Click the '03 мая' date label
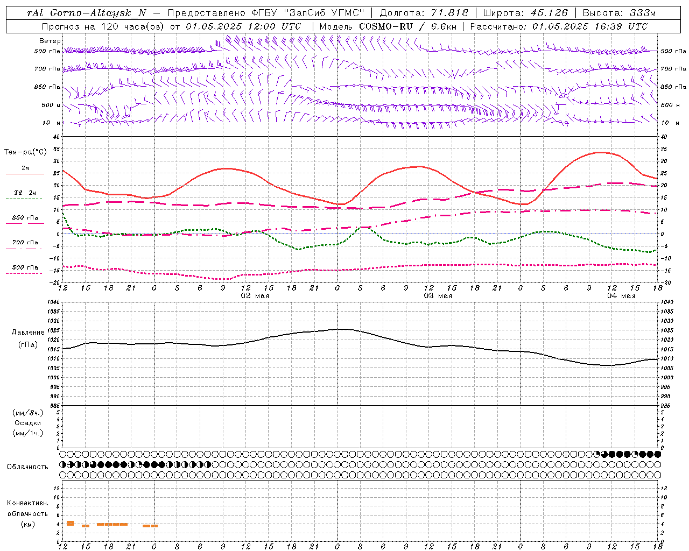Viewport: 689px width, 551px height. [x=438, y=295]
